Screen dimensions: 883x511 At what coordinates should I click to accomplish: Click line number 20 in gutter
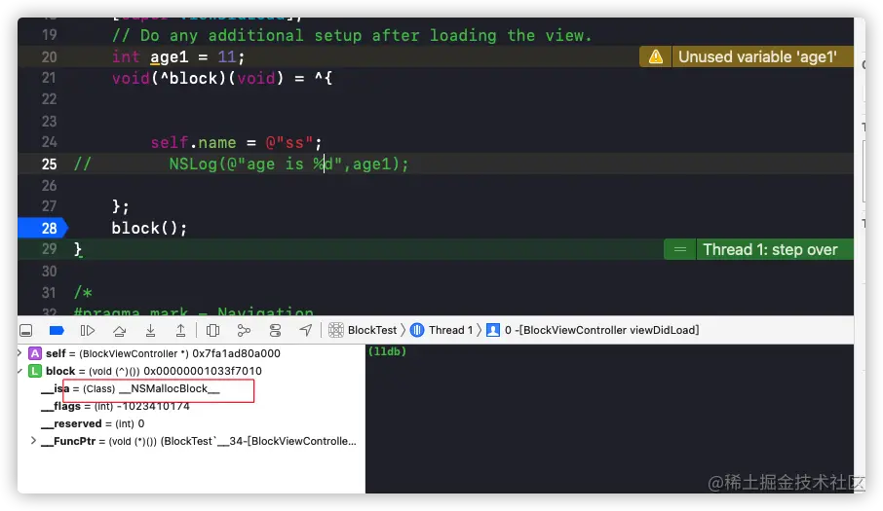[49, 56]
